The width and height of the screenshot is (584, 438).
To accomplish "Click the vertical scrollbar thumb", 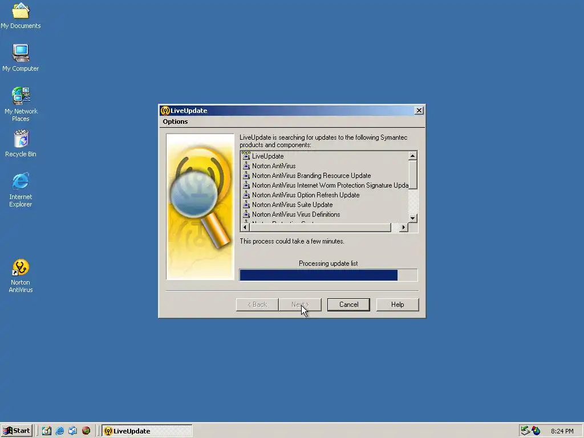I will tap(413, 175).
